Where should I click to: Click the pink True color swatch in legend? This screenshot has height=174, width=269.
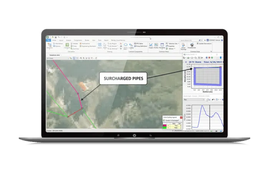[x=165, y=125]
